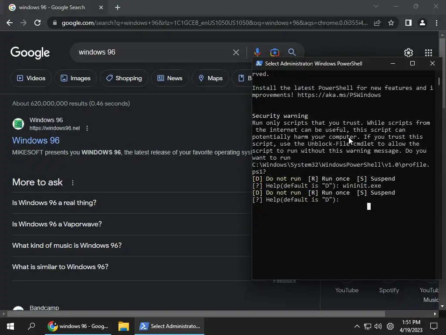Close the windows 96 Google Search tab
446x335 pixels.
[x=101, y=7]
